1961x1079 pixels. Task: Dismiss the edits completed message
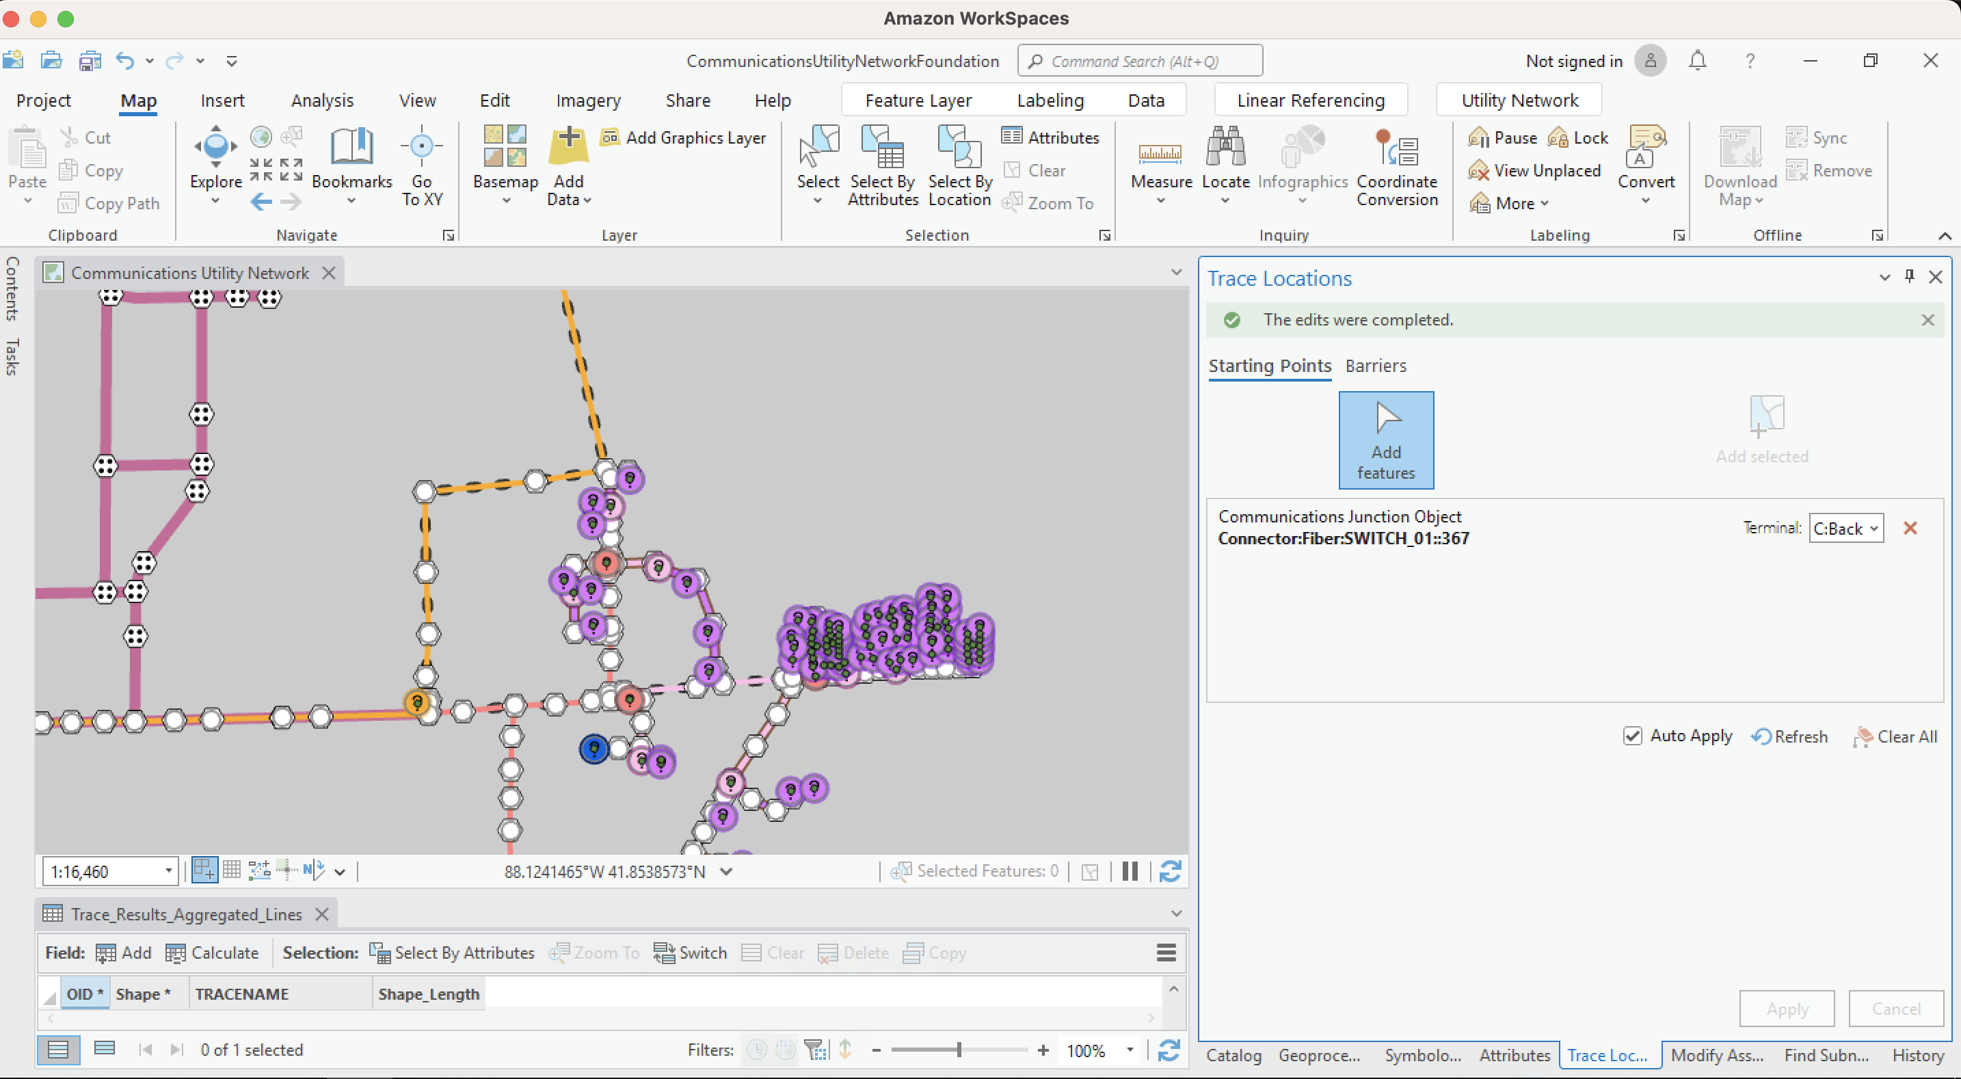1927,320
